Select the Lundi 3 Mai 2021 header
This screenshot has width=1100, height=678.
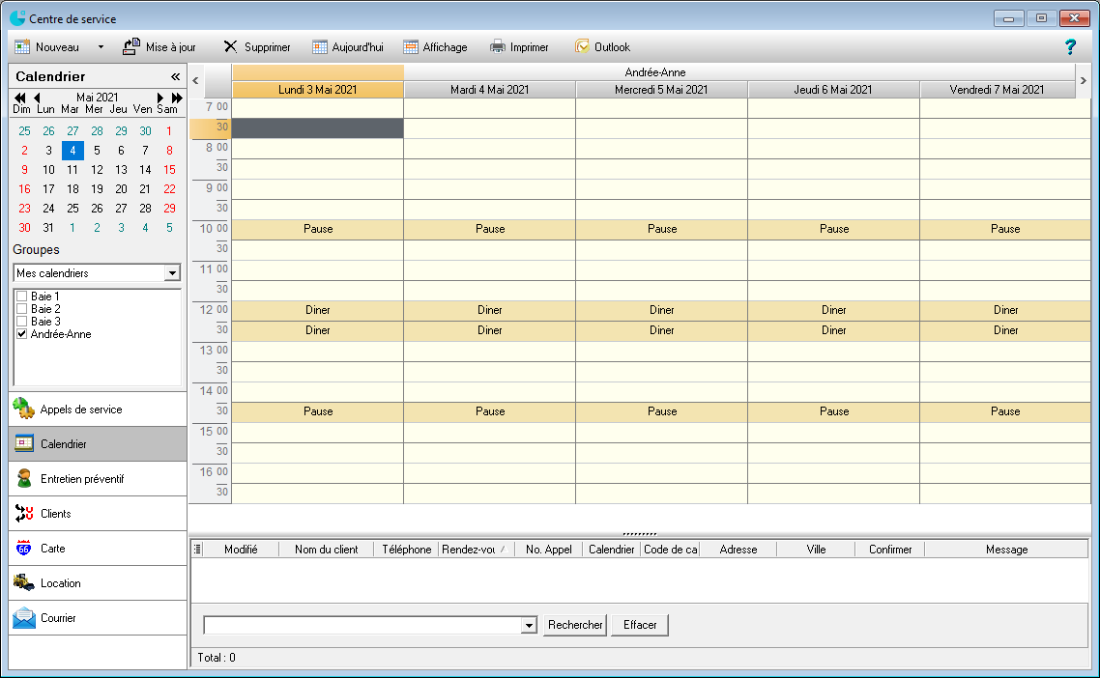pyautogui.click(x=318, y=90)
